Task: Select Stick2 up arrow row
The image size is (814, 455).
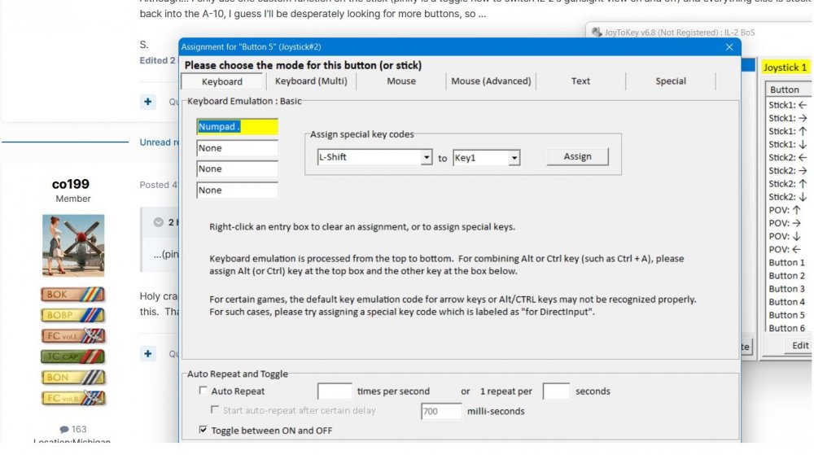Action: point(787,184)
